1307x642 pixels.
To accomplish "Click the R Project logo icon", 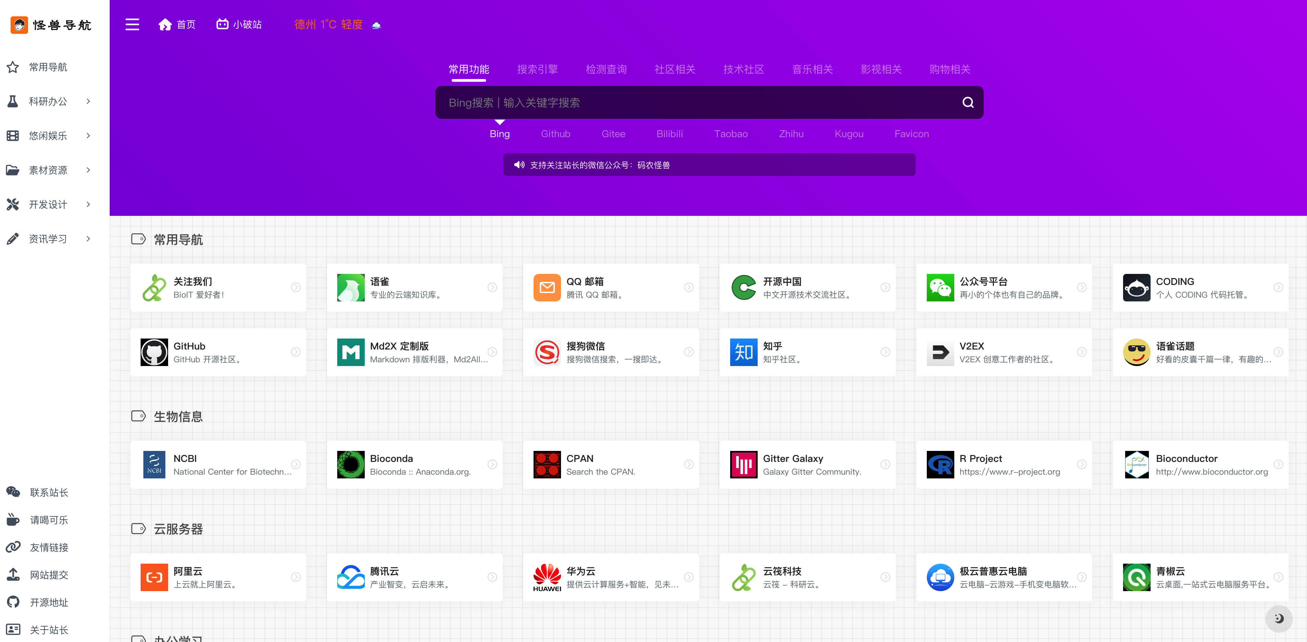I will click(x=940, y=465).
